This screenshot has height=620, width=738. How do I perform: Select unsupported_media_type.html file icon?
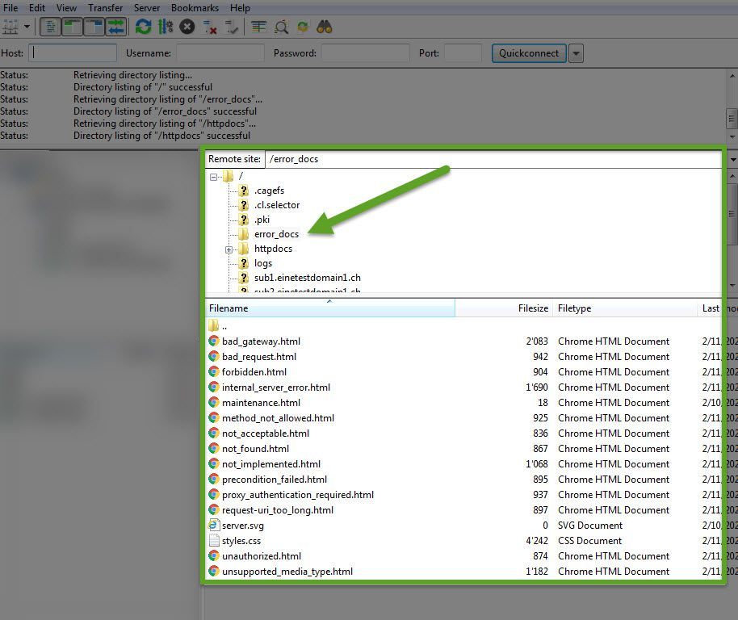click(x=214, y=571)
